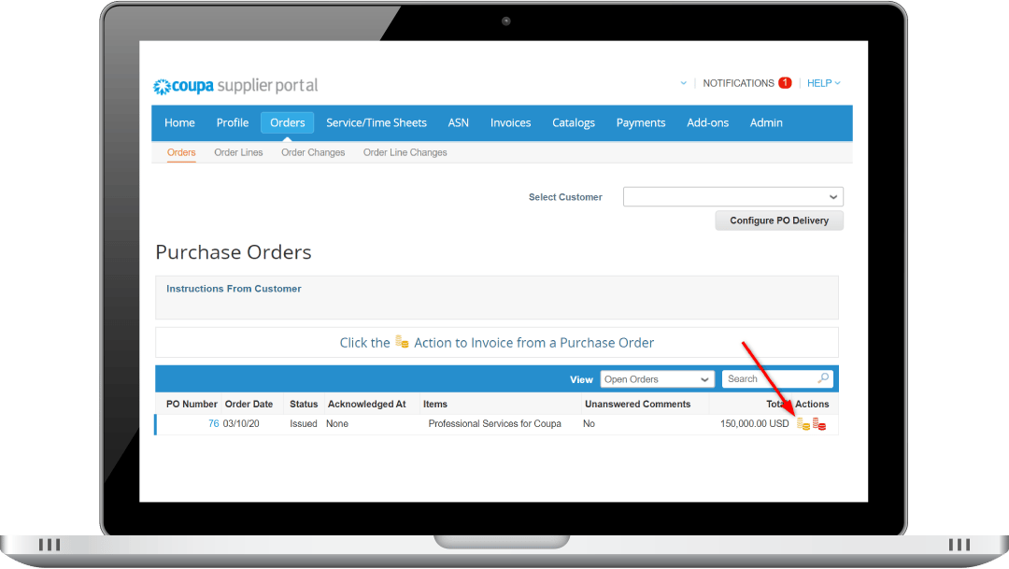The image size is (1009, 569).
Task: Open purchase order 76 via its link
Action: click(213, 423)
